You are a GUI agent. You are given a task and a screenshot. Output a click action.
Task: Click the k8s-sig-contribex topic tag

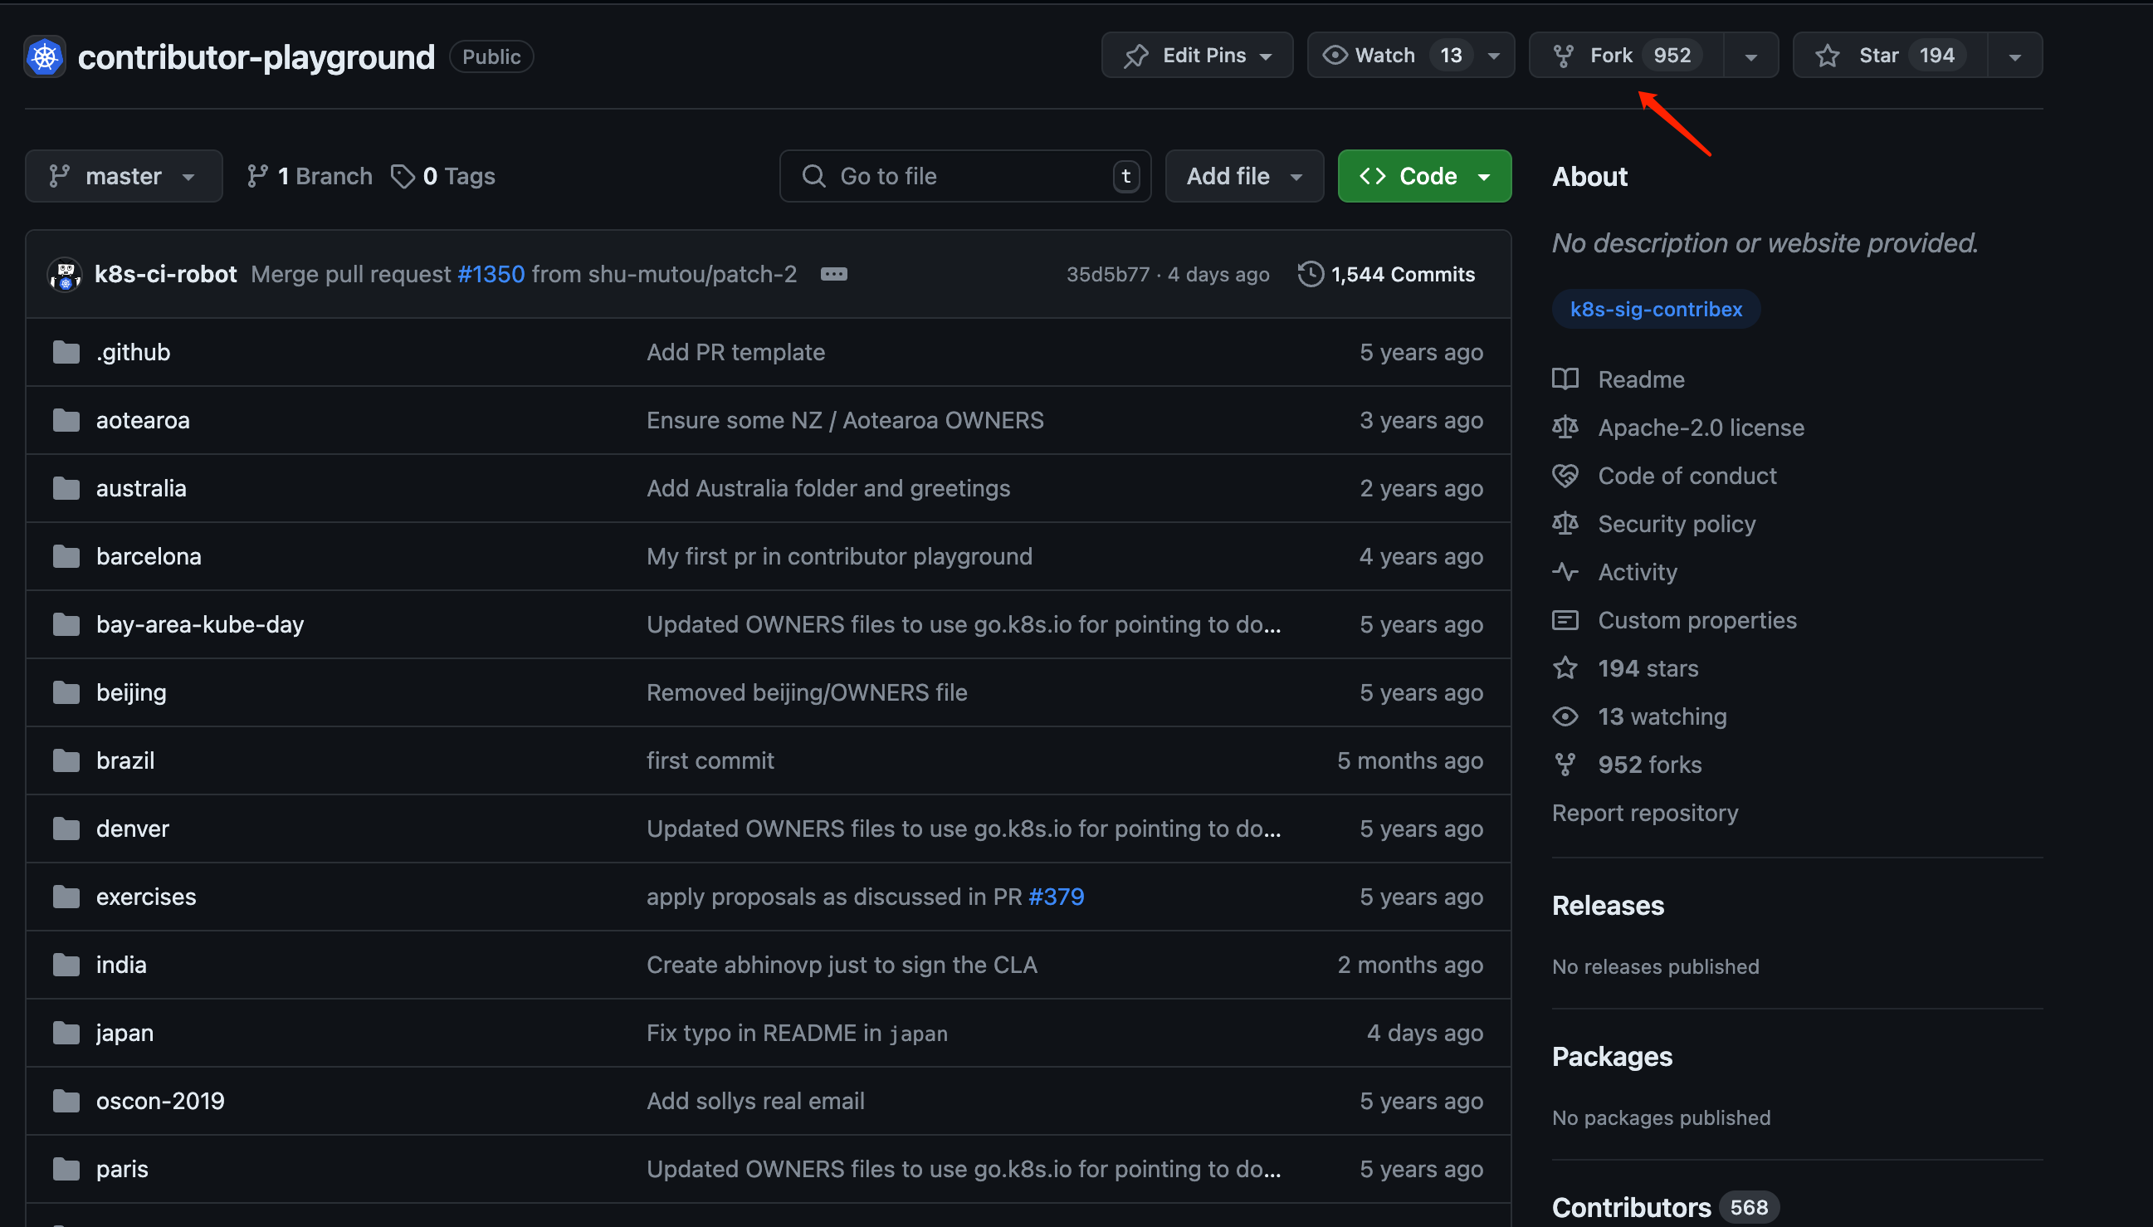pyautogui.click(x=1655, y=310)
